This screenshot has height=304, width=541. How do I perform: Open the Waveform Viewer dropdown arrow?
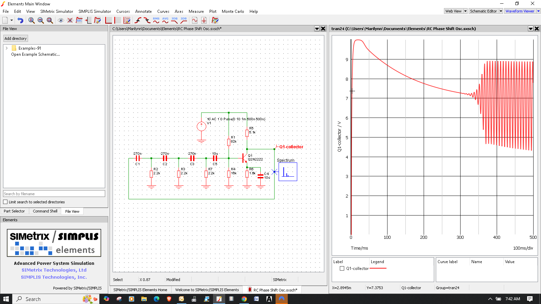[538, 11]
